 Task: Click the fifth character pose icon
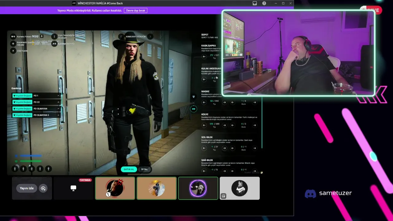(x=48, y=169)
